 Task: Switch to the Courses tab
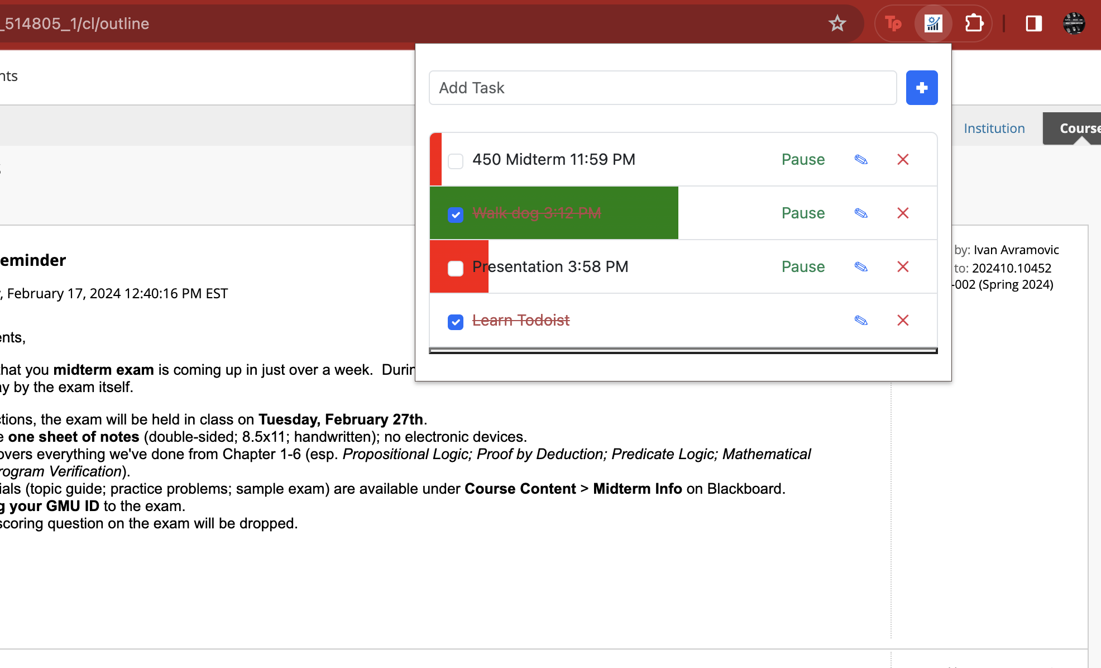[x=1078, y=128]
